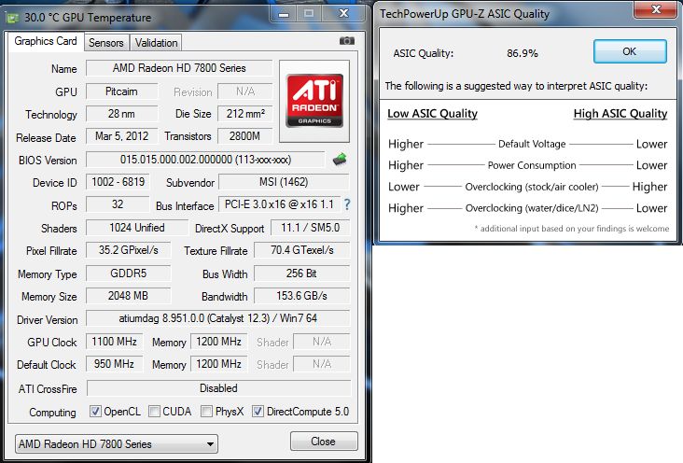Image resolution: width=683 pixels, height=463 pixels.
Task: Click the Release Date field Mar 5, 2012
Action: pos(121,136)
